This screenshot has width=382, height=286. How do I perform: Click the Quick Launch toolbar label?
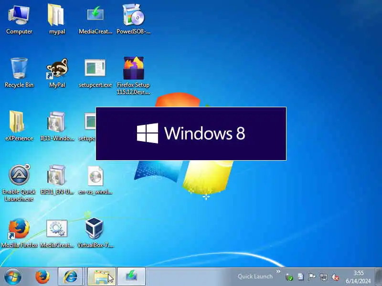pyautogui.click(x=255, y=276)
